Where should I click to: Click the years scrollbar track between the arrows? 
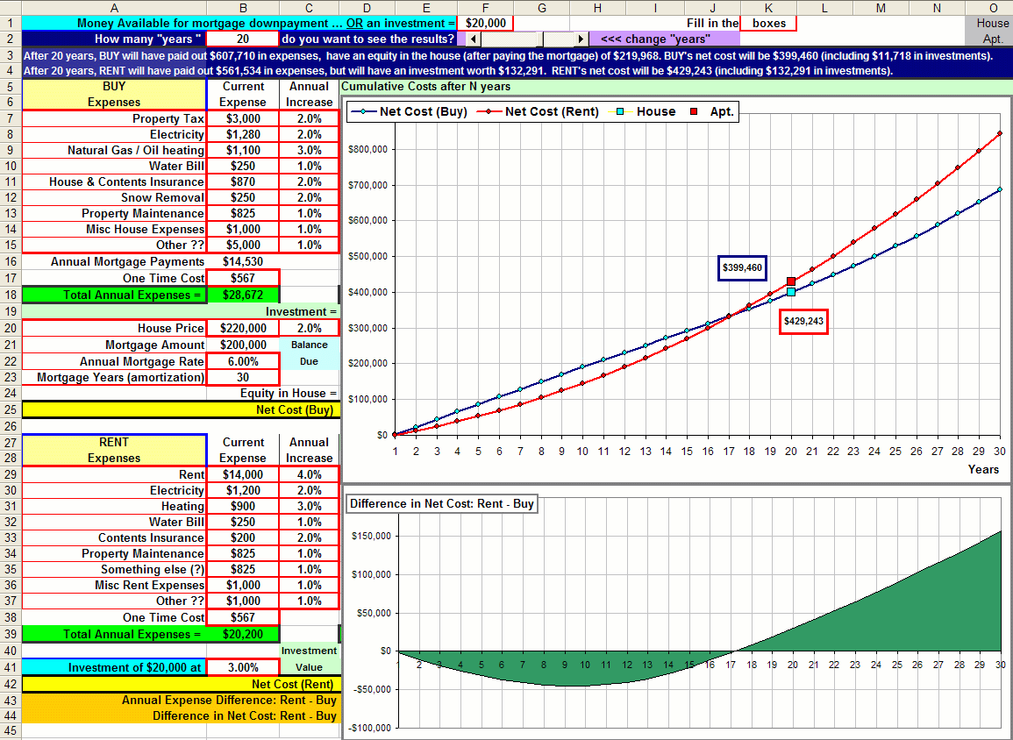pyautogui.click(x=528, y=39)
